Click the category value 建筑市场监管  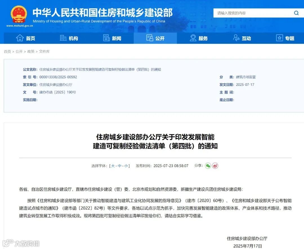pos(246,77)
